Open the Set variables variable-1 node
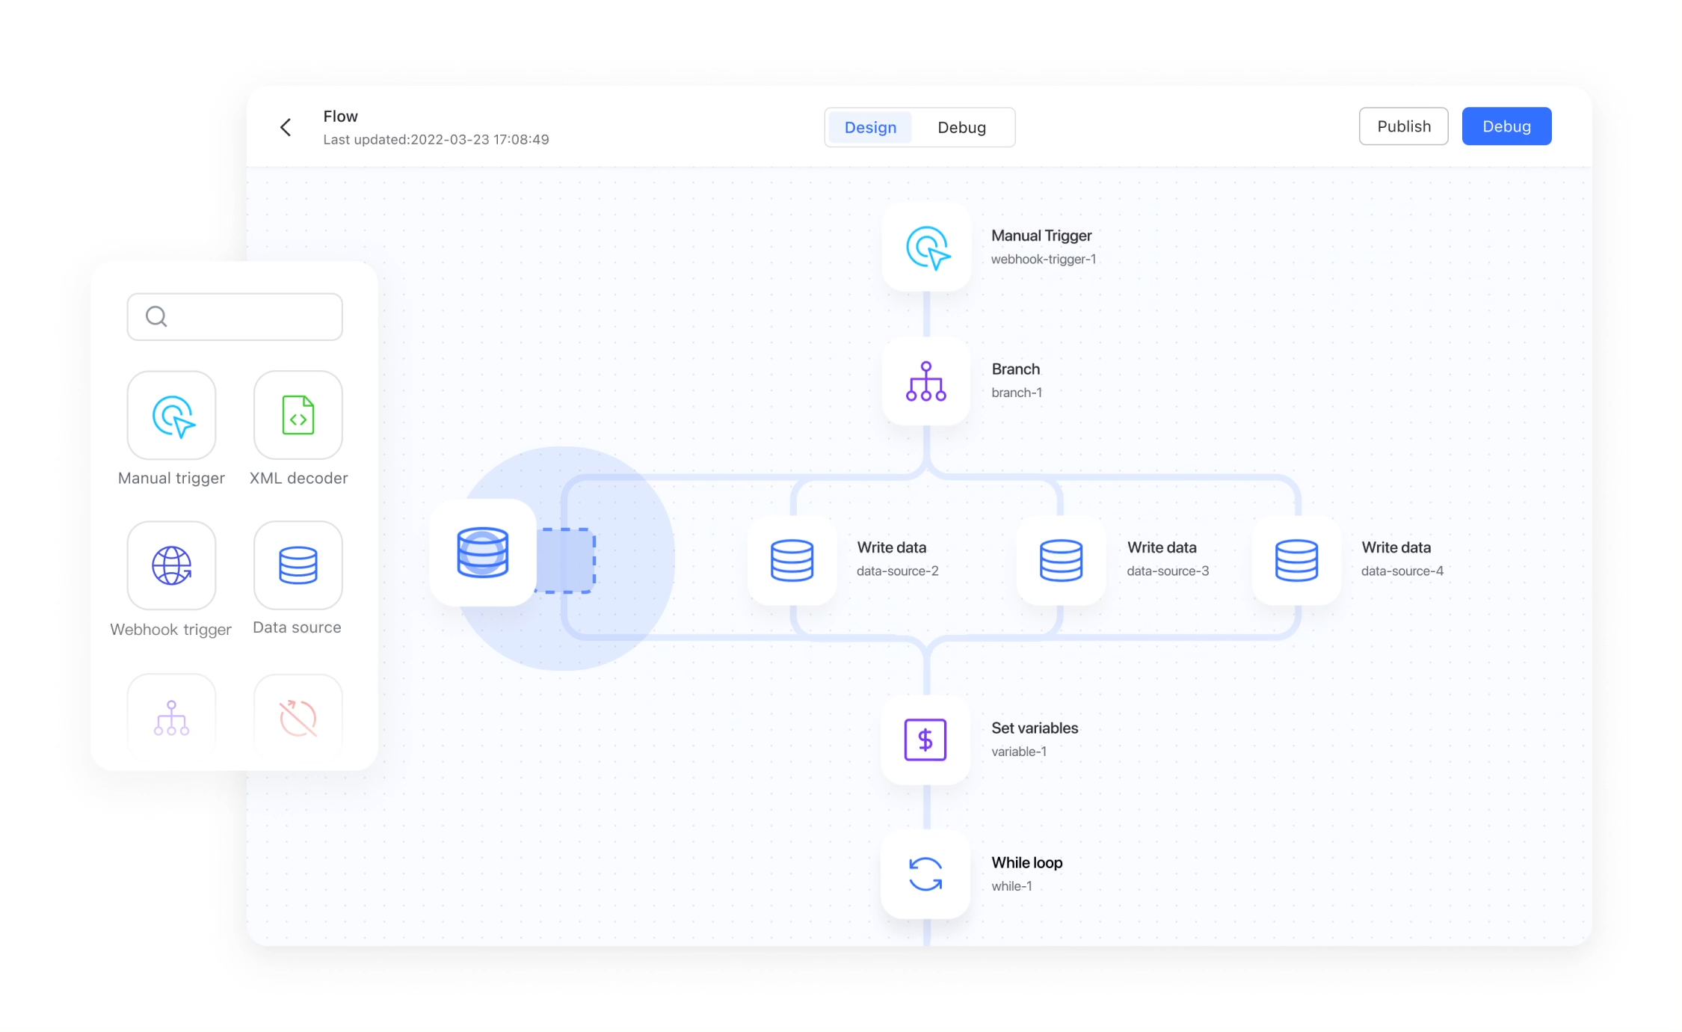This screenshot has width=1682, height=1032. [x=925, y=740]
